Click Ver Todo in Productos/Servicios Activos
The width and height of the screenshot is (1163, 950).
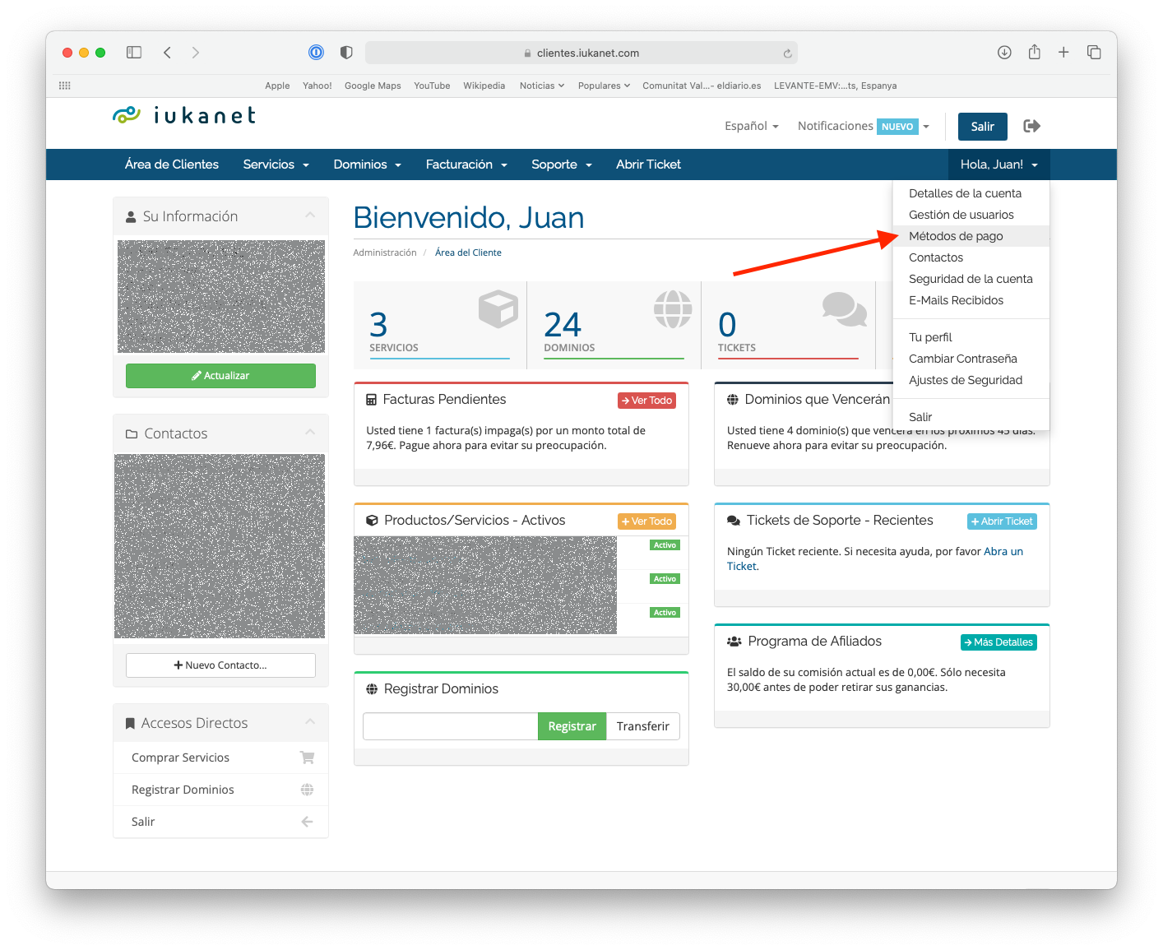[x=646, y=521]
